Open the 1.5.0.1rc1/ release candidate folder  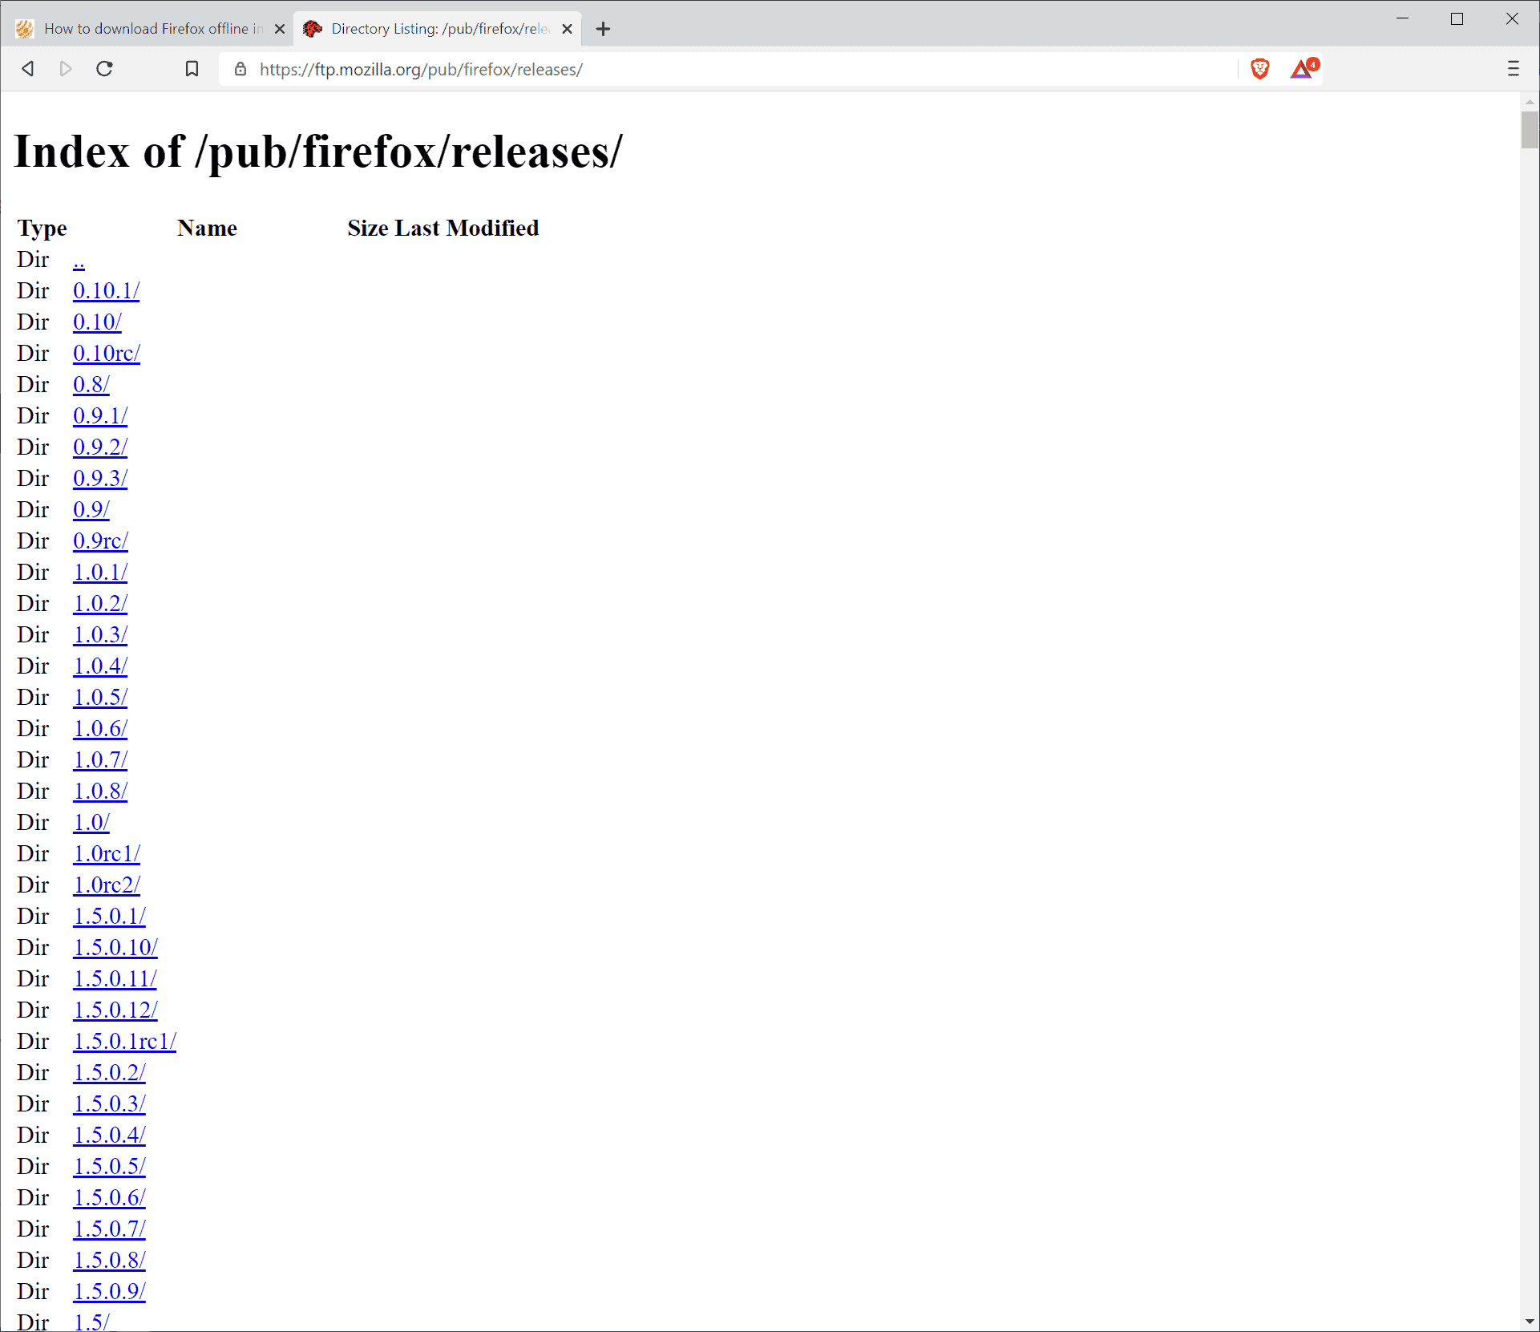pyautogui.click(x=124, y=1041)
